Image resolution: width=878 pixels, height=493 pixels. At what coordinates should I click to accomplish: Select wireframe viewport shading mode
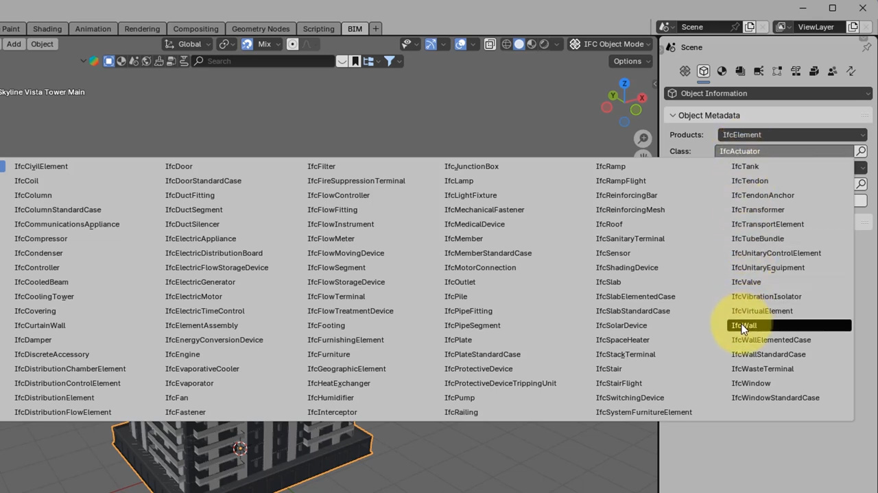(506, 45)
